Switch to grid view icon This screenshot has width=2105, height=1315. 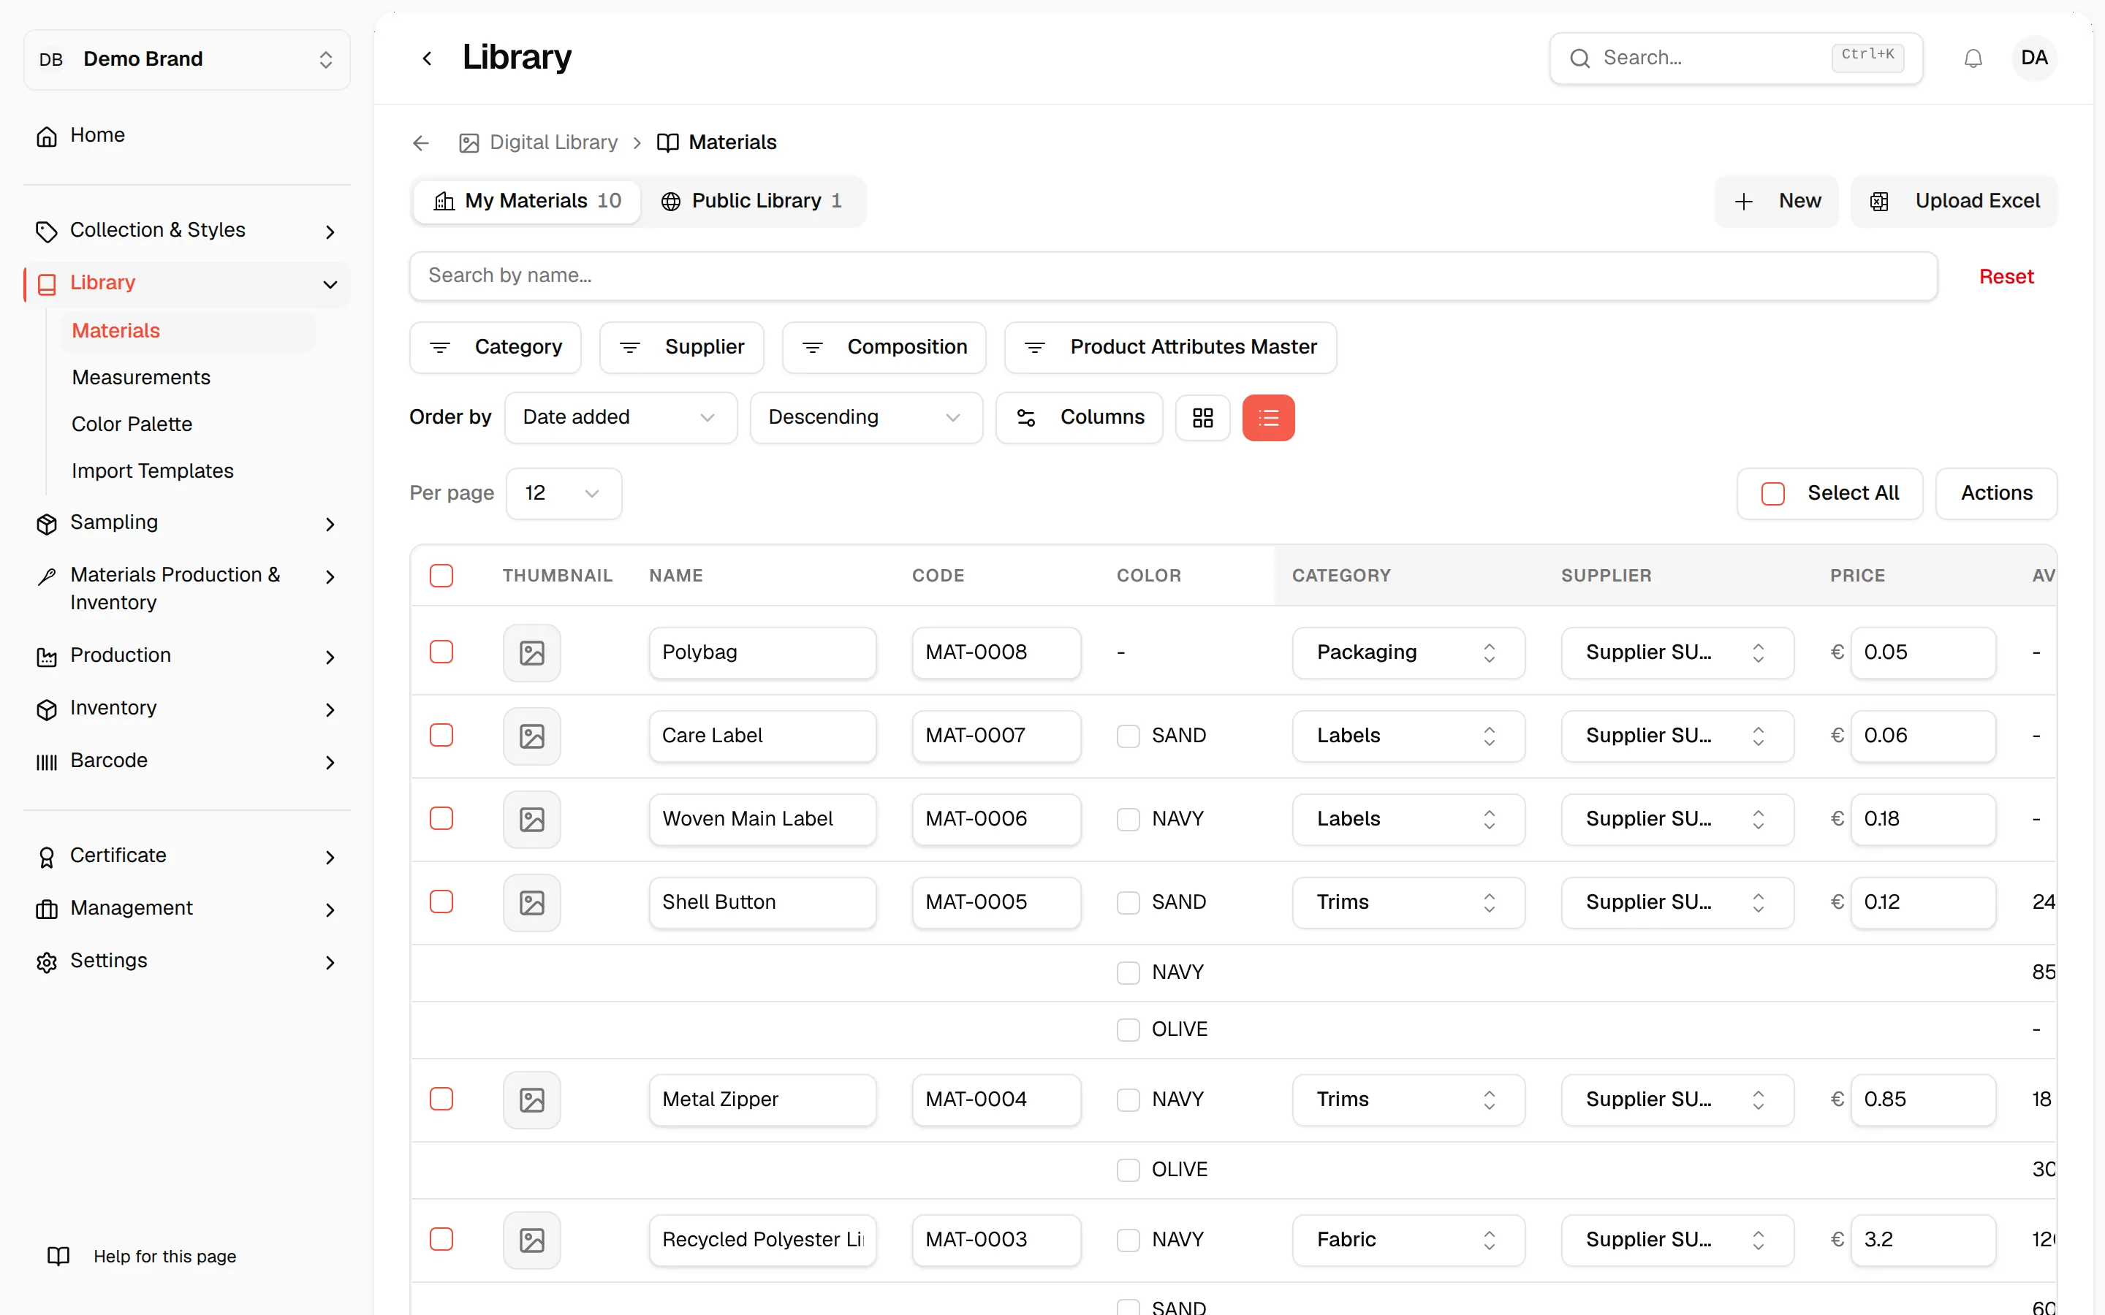click(1202, 419)
